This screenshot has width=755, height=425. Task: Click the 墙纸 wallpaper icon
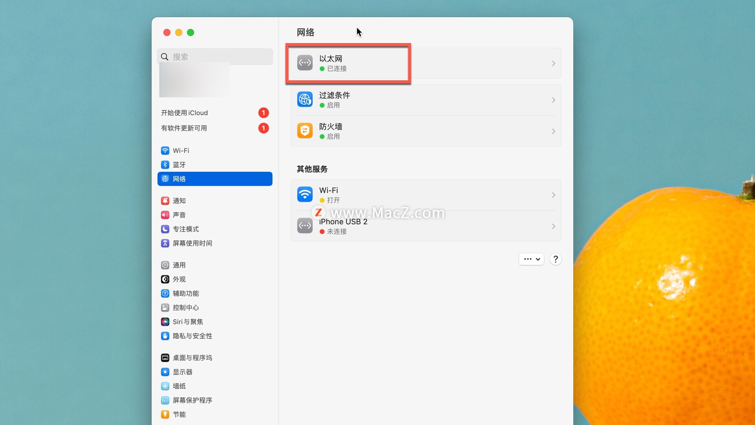(165, 386)
